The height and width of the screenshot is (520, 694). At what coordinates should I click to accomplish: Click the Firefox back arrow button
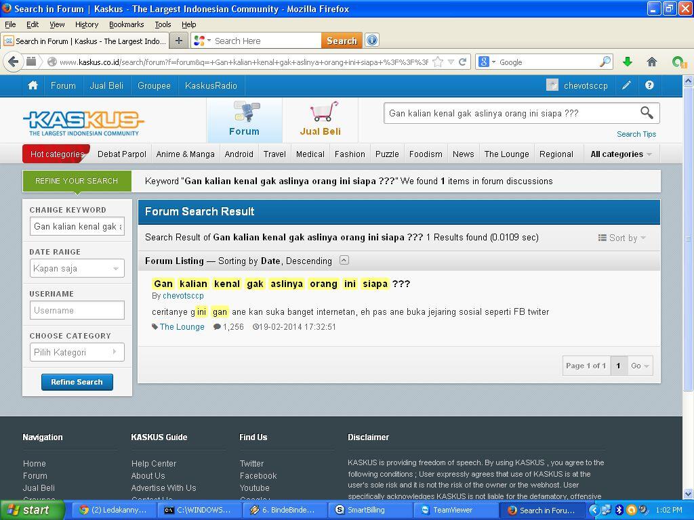pyautogui.click(x=14, y=62)
